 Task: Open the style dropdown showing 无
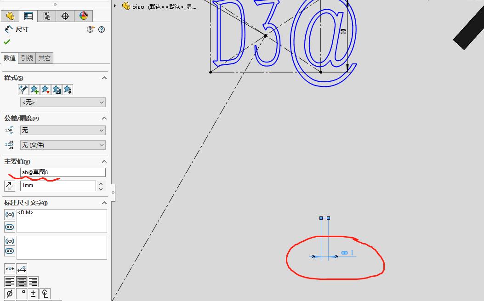[x=63, y=102]
